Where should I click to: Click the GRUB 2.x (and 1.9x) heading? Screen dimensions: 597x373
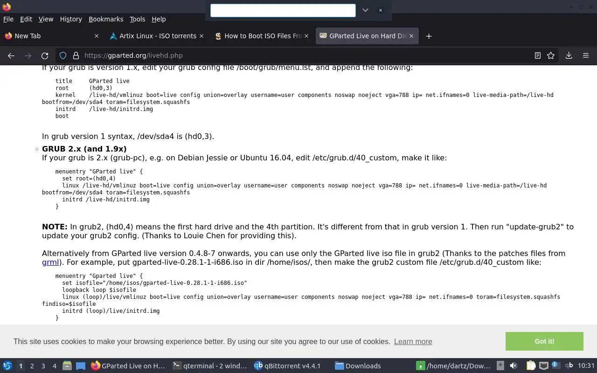(x=84, y=149)
